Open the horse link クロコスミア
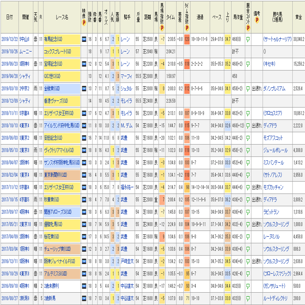 272,113
